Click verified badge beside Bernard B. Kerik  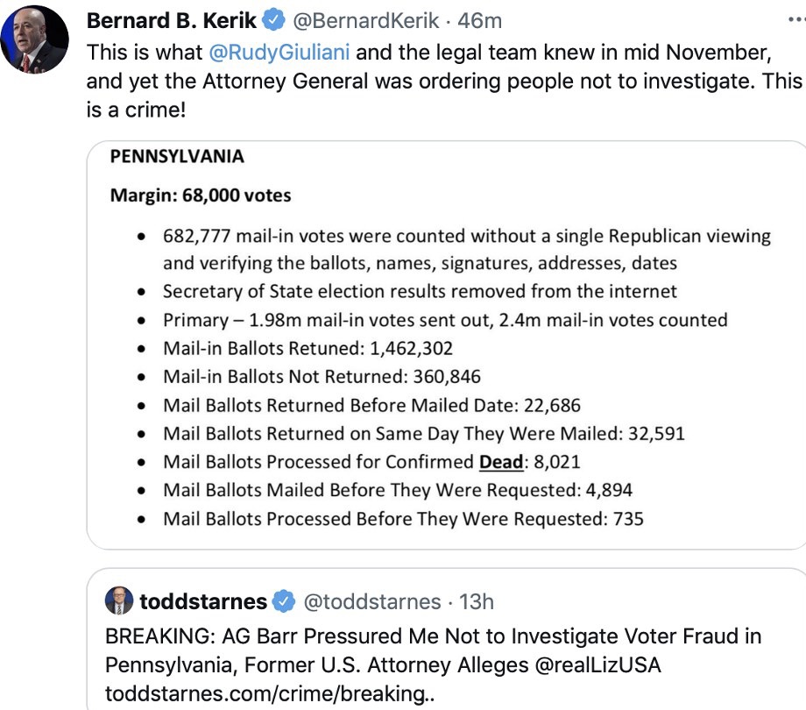click(276, 20)
